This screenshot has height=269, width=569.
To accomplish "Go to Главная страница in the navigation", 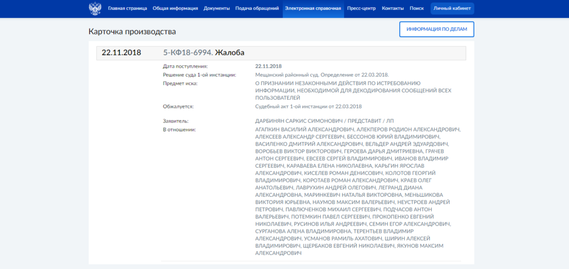I will pos(127,9).
